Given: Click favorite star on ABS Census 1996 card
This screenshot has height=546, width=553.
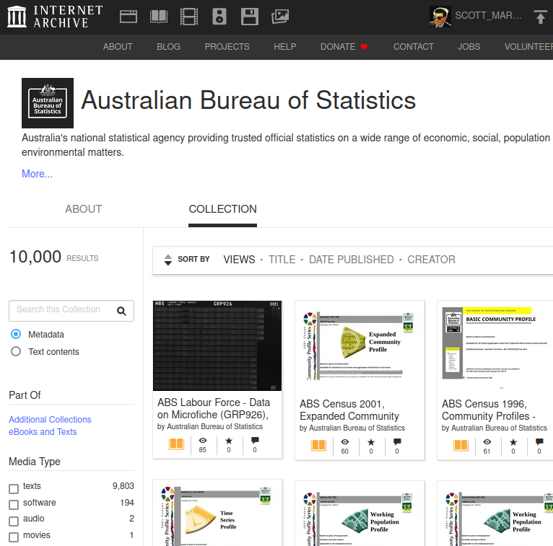Looking at the screenshot, I should pos(513,441).
